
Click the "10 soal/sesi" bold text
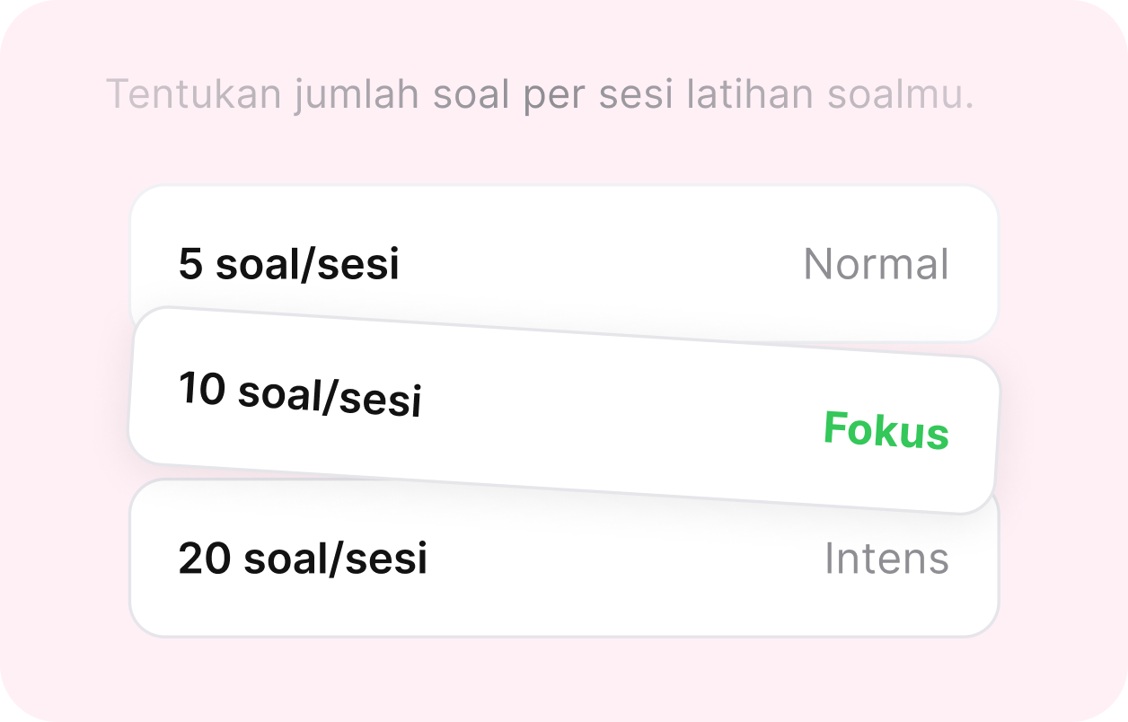tap(300, 395)
